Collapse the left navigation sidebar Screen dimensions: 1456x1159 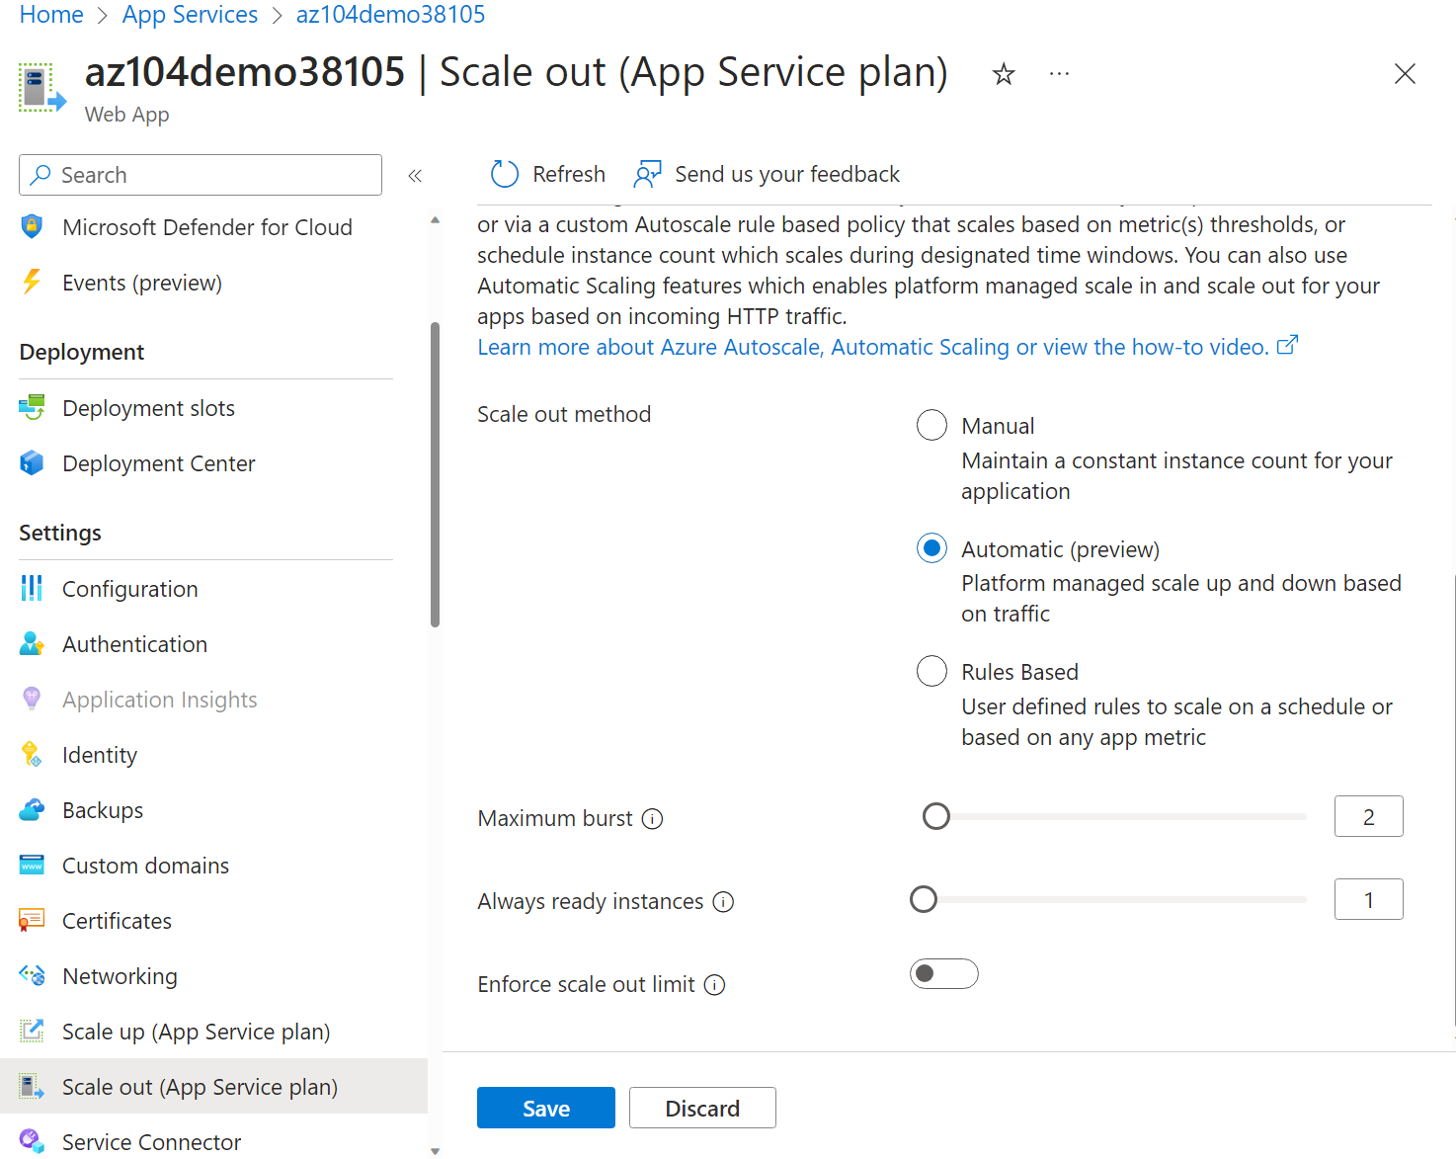[415, 175]
